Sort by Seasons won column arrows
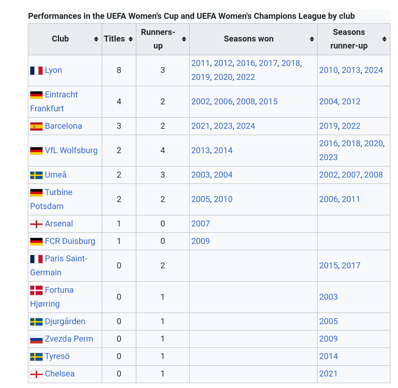398x388 pixels. click(x=312, y=39)
